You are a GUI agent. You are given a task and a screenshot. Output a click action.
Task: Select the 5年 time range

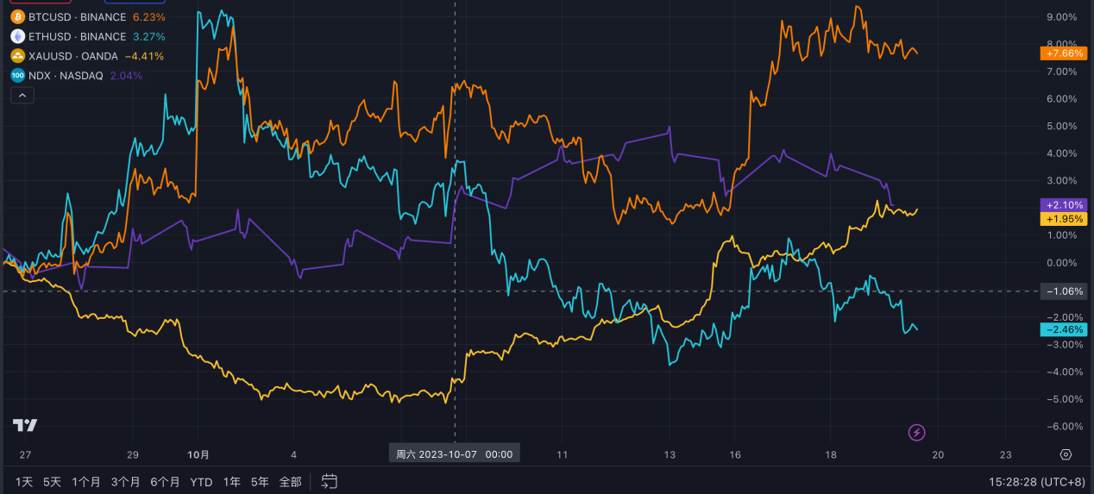point(260,481)
